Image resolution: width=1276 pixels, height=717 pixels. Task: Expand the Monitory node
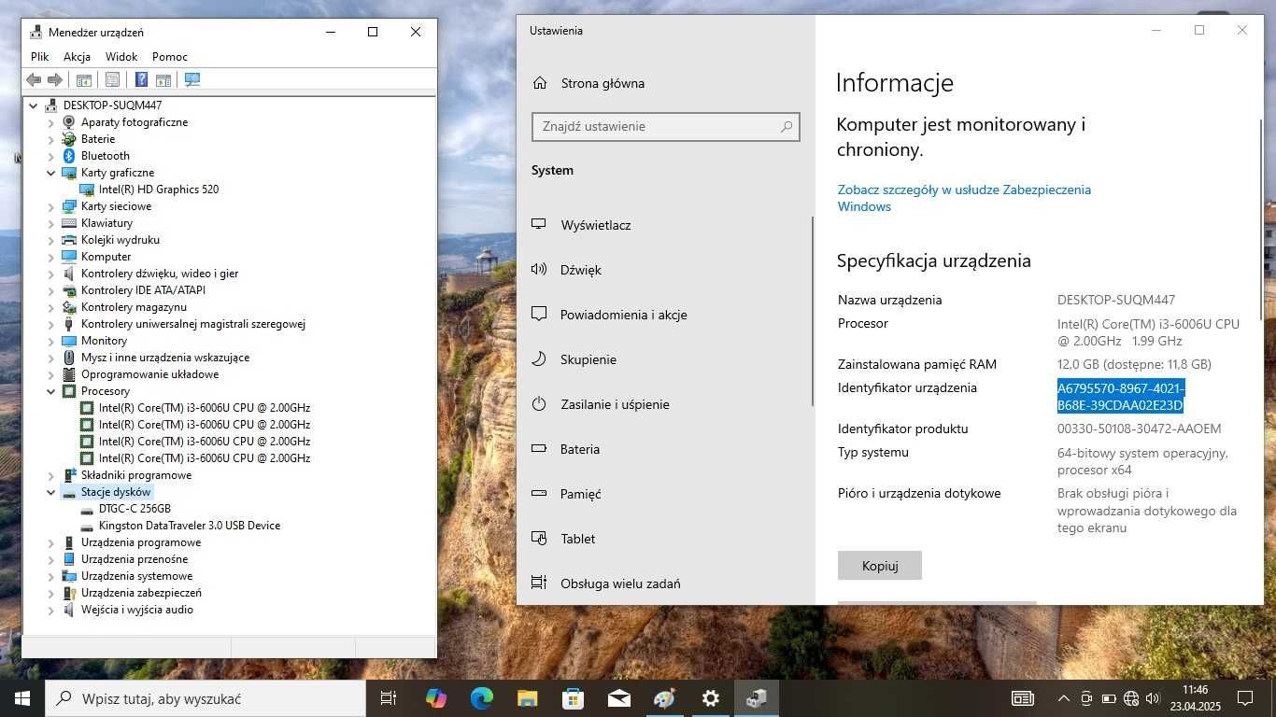(51, 341)
